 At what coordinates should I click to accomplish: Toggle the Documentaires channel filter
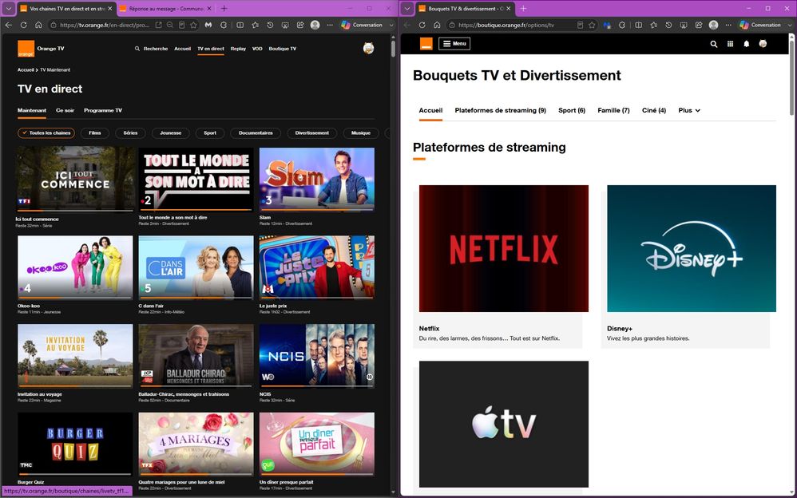[256, 133]
